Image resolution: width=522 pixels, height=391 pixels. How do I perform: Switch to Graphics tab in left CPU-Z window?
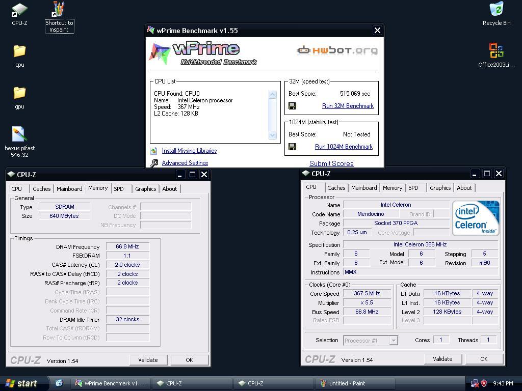tap(145, 189)
